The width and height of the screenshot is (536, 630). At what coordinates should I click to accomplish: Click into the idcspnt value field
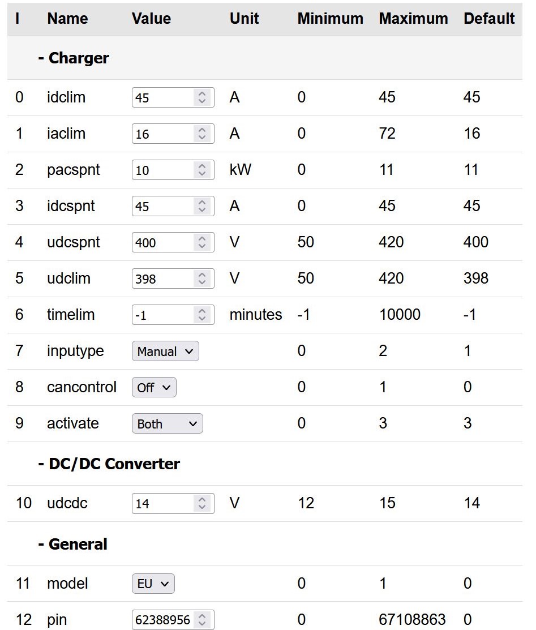click(162, 206)
